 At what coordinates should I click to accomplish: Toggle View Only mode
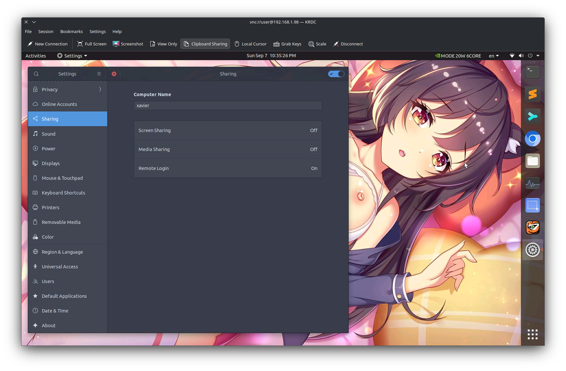[163, 44]
